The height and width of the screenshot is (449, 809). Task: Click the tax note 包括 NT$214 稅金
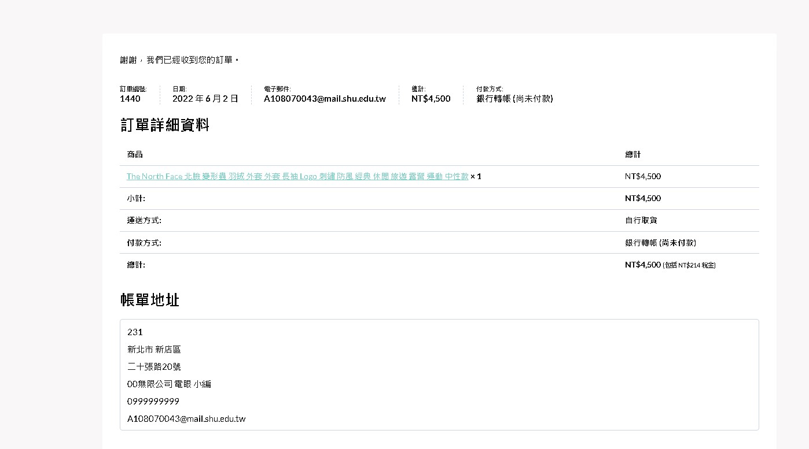coord(689,265)
